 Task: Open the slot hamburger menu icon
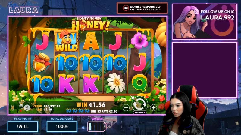[x=21, y=106]
